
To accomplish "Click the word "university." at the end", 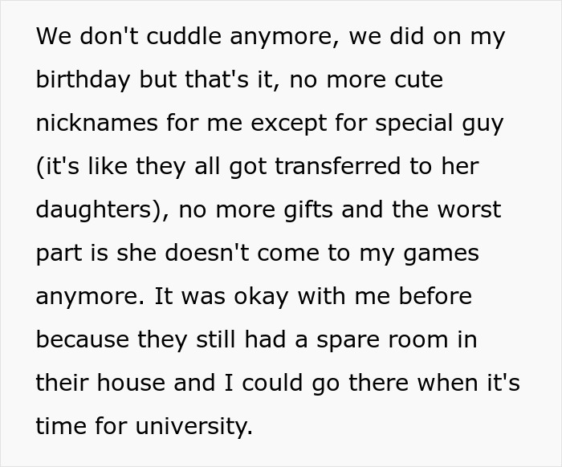I will 194,427.
